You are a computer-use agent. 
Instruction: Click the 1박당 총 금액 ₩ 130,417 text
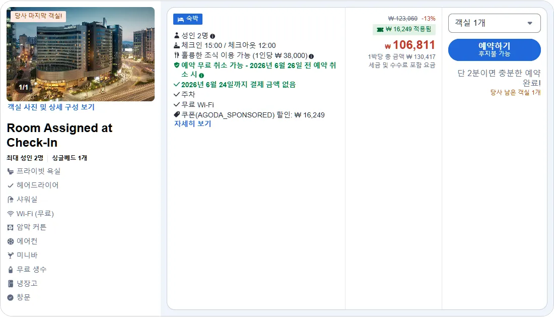tap(401, 56)
